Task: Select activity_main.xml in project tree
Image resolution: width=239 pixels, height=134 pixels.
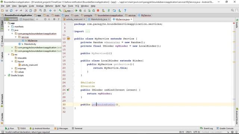Action: click(x=30, y=65)
